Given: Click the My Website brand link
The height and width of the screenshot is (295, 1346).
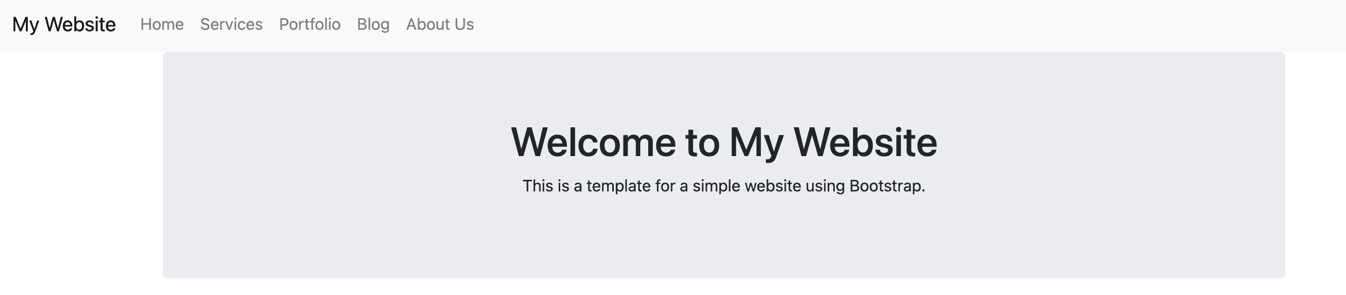Looking at the screenshot, I should click(x=64, y=25).
